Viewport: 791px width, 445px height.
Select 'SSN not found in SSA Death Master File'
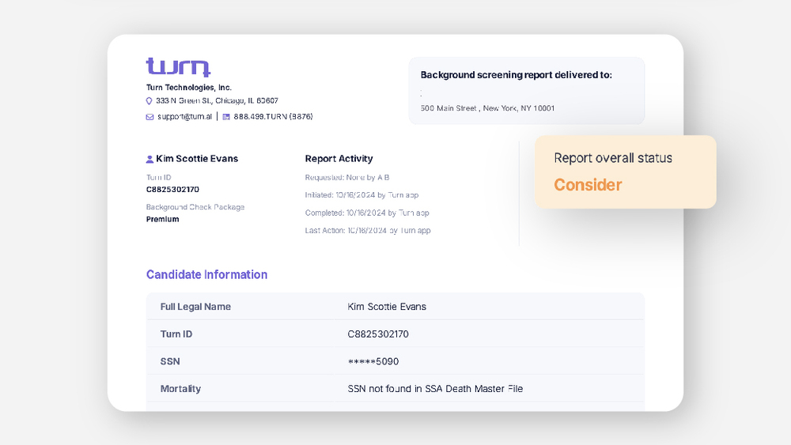[x=435, y=389]
